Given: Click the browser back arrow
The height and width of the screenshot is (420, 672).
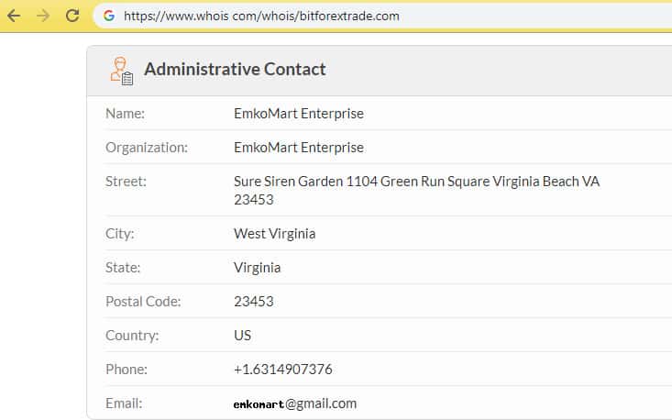Looking at the screenshot, I should [14, 16].
